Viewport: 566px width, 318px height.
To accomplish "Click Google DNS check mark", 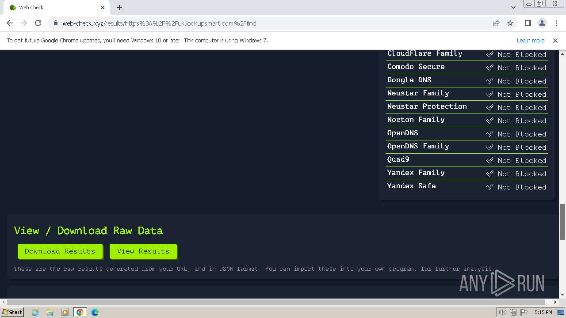I will click(490, 81).
